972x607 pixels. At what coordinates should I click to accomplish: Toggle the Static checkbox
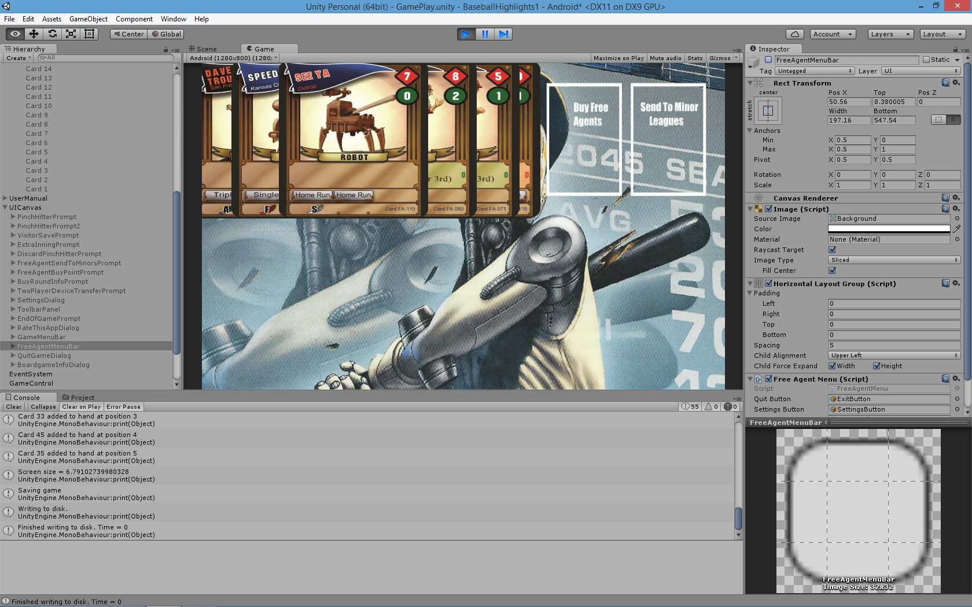926,60
